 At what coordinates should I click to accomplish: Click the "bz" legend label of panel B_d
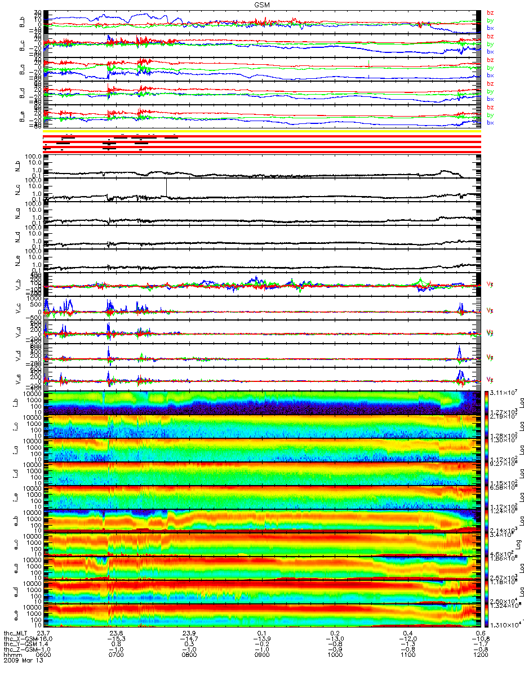pos(490,83)
